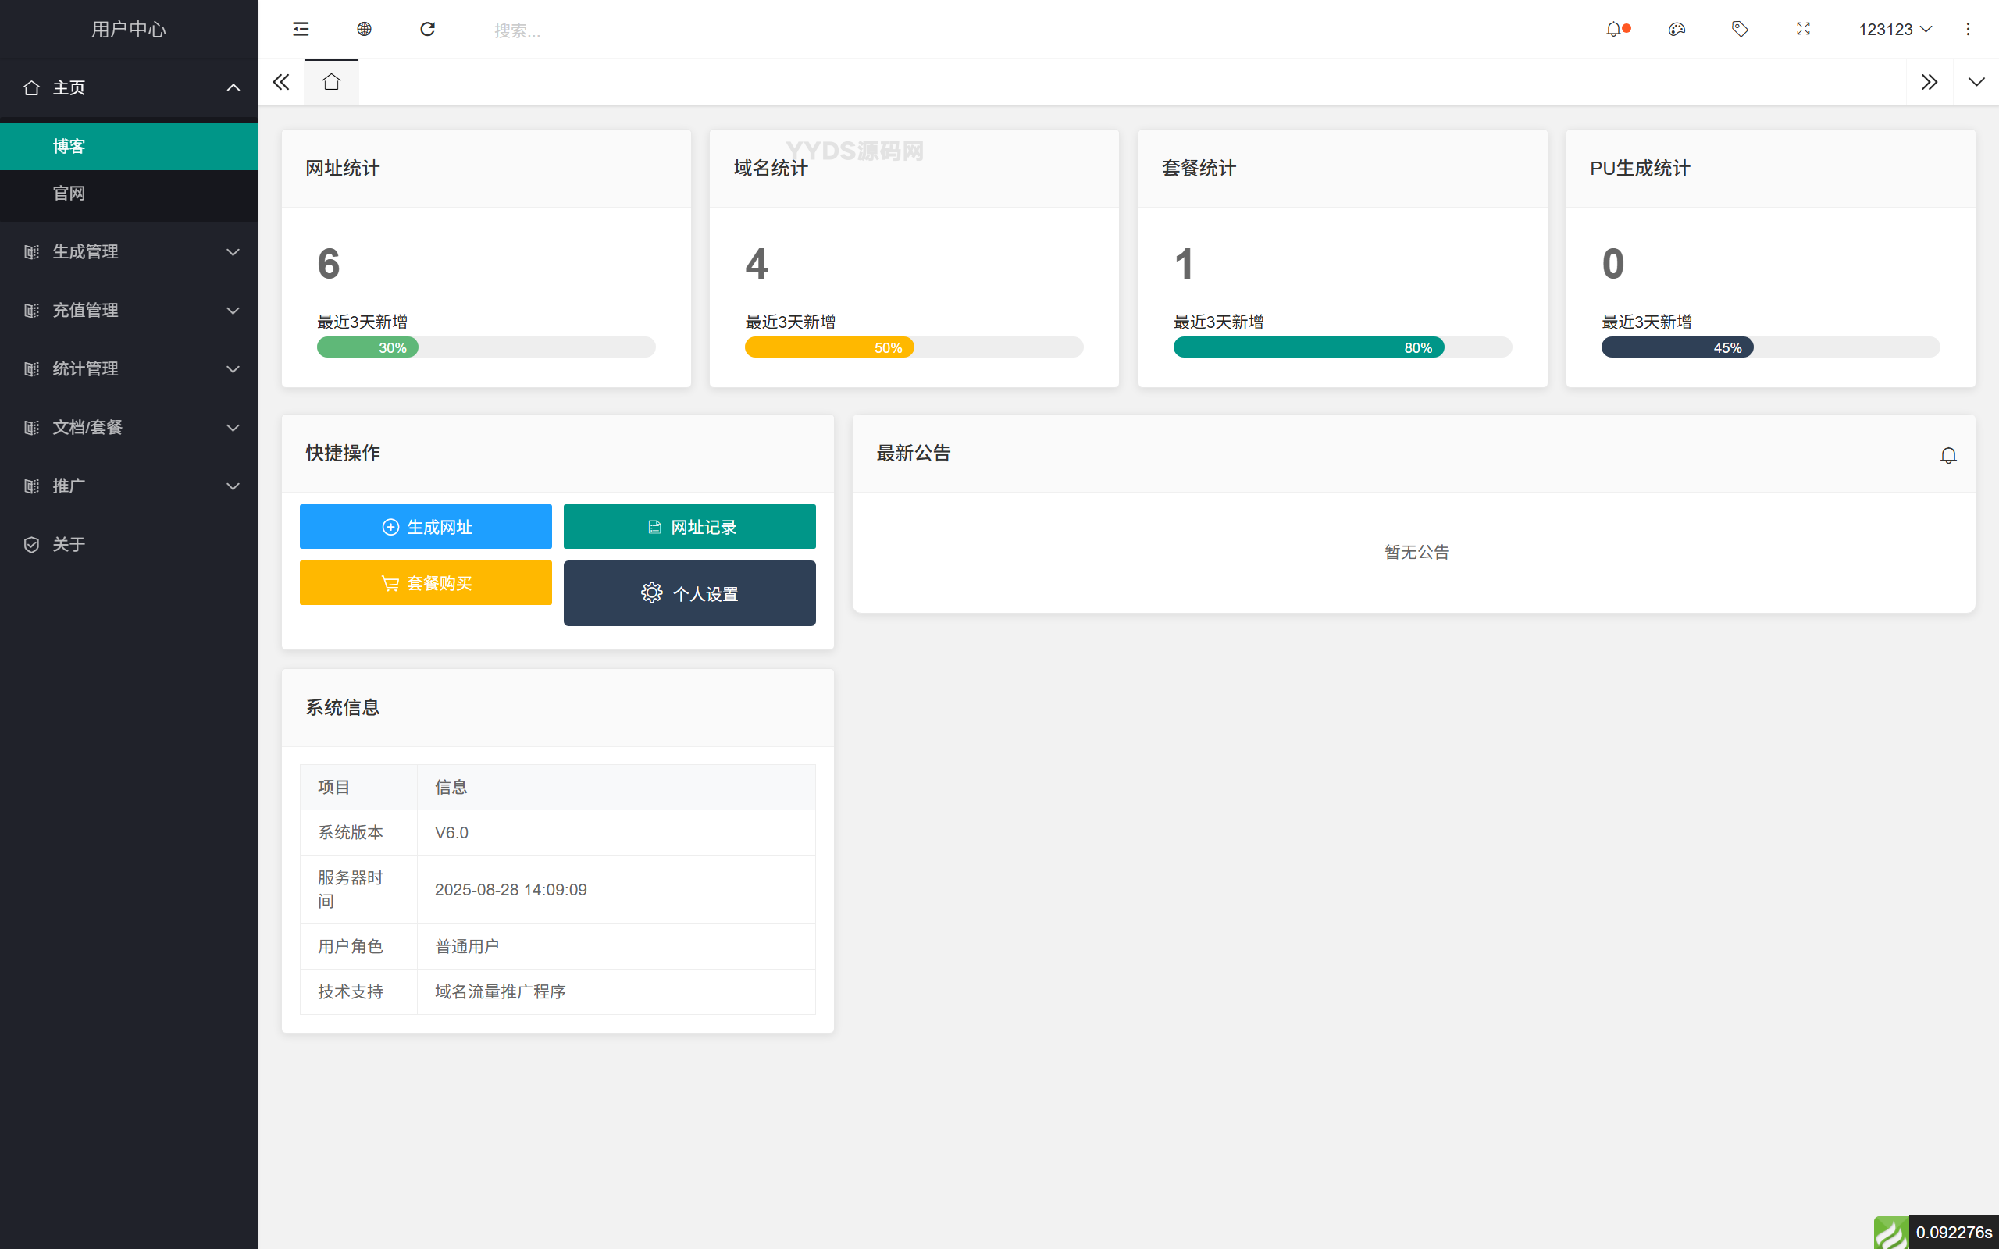
Task: Open tab operations dropdown chevron
Action: coord(1976,82)
